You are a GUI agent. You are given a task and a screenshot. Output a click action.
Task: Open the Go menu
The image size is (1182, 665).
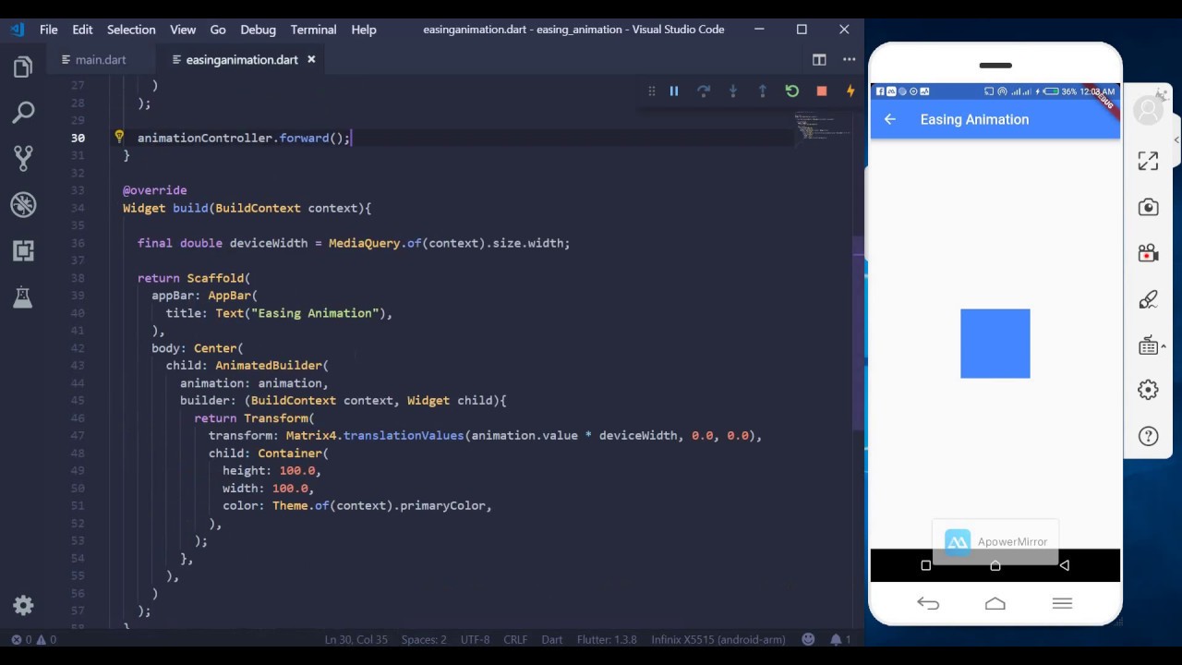point(218,30)
